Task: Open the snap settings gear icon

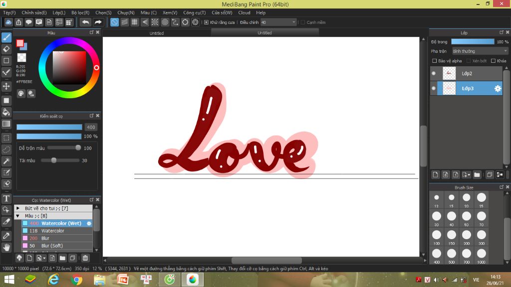Action: pyautogui.click(x=195, y=22)
